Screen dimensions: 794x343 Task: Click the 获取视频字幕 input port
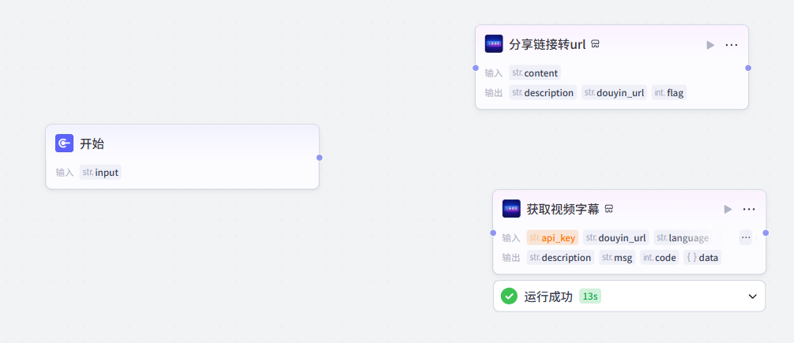pyautogui.click(x=493, y=233)
